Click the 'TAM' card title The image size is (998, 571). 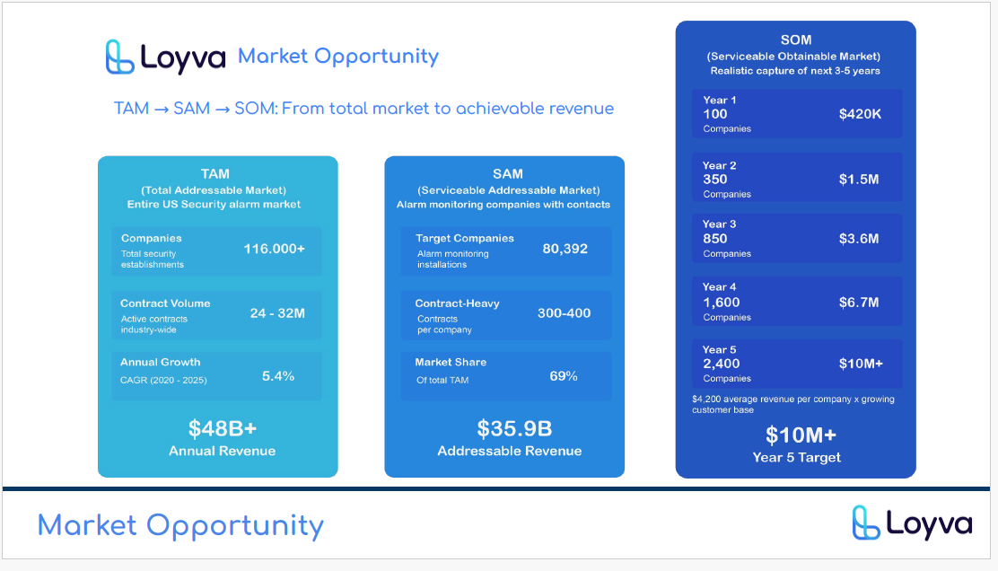pos(215,174)
